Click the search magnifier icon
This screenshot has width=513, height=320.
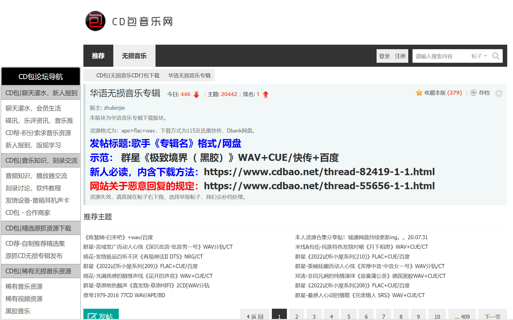click(495, 56)
